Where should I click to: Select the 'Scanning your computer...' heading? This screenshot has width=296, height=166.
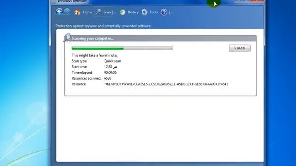(92, 38)
